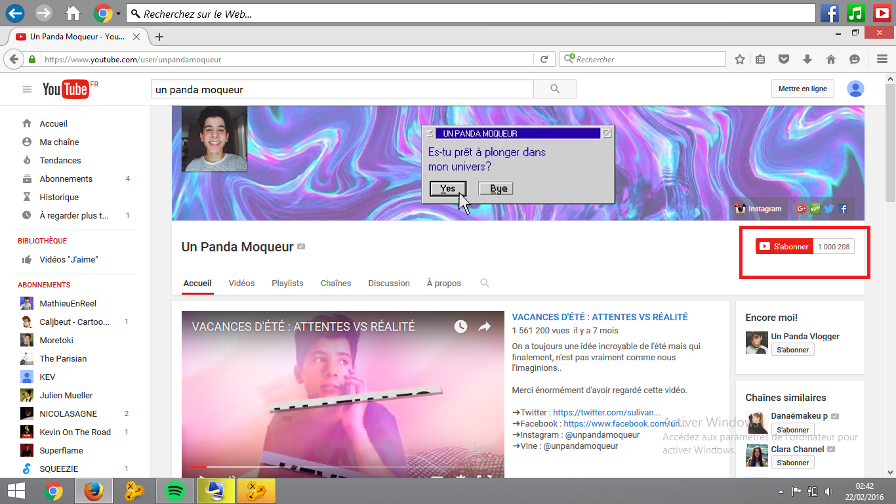Reload the page with the refresh button
896x504 pixels.
point(544,59)
